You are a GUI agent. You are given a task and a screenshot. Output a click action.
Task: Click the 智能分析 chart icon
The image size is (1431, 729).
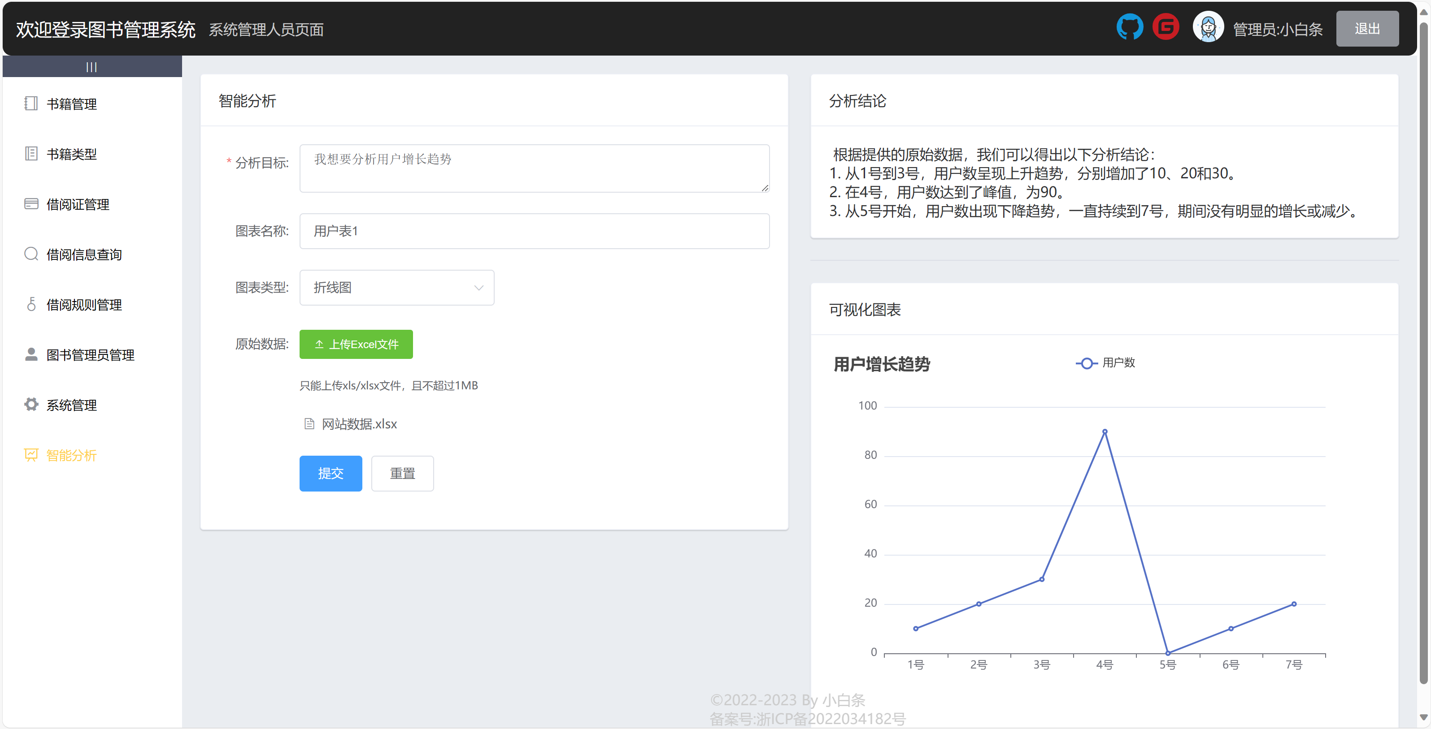coord(31,455)
